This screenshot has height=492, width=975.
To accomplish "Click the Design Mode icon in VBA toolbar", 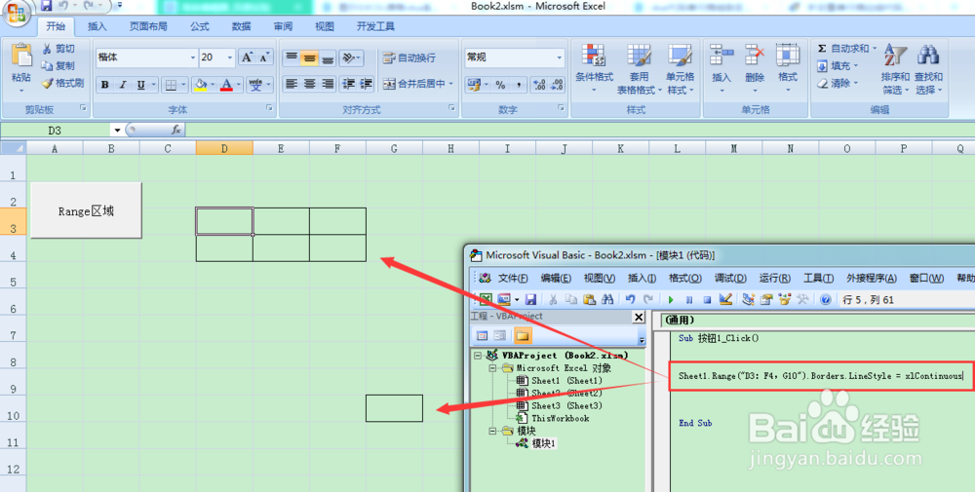I will pyautogui.click(x=725, y=299).
